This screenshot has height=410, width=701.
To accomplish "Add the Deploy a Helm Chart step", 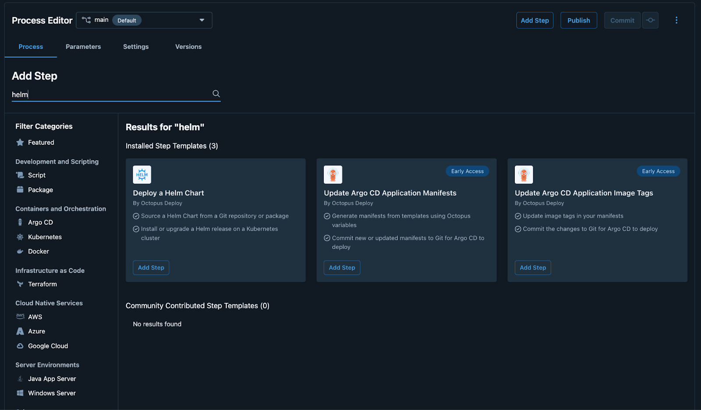I will click(x=151, y=268).
